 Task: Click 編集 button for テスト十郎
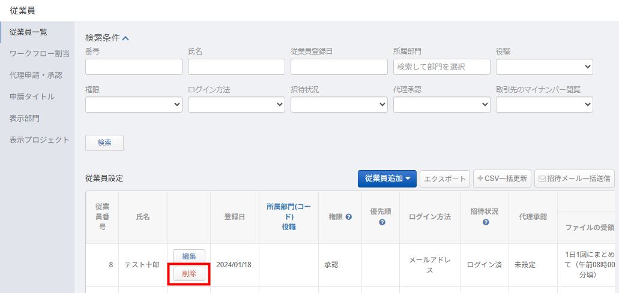click(x=189, y=256)
